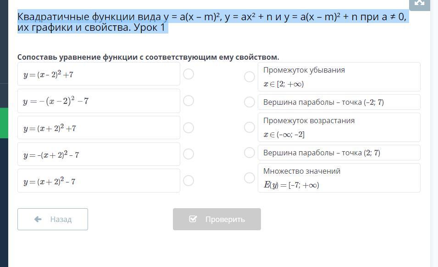Click the checkmark icon on Проверить button

pos(193,219)
